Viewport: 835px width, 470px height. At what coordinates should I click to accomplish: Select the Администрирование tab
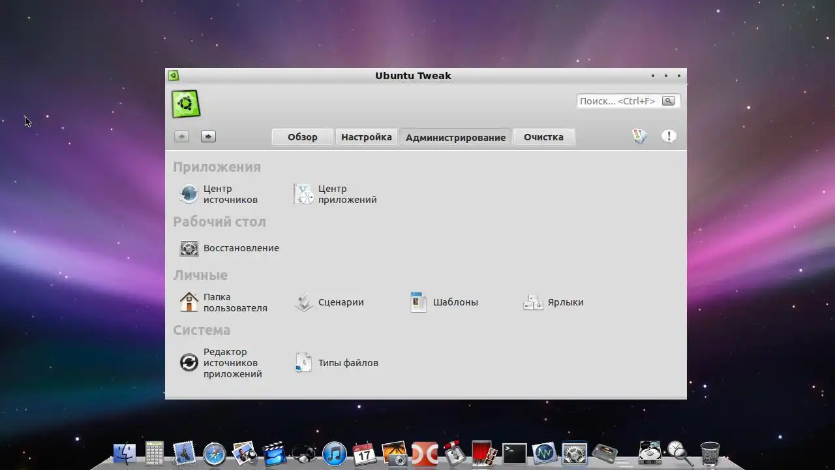coord(455,137)
